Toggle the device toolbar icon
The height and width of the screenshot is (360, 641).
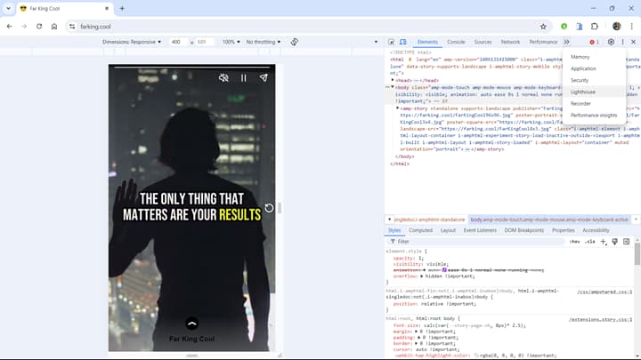(403, 42)
